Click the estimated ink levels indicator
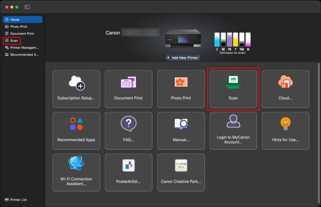Image resolution: width=321 pixels, height=207 pixels. click(x=232, y=42)
